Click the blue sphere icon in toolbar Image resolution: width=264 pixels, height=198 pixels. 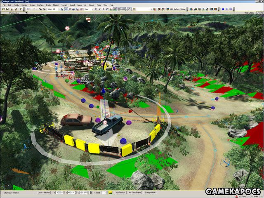click(223, 9)
